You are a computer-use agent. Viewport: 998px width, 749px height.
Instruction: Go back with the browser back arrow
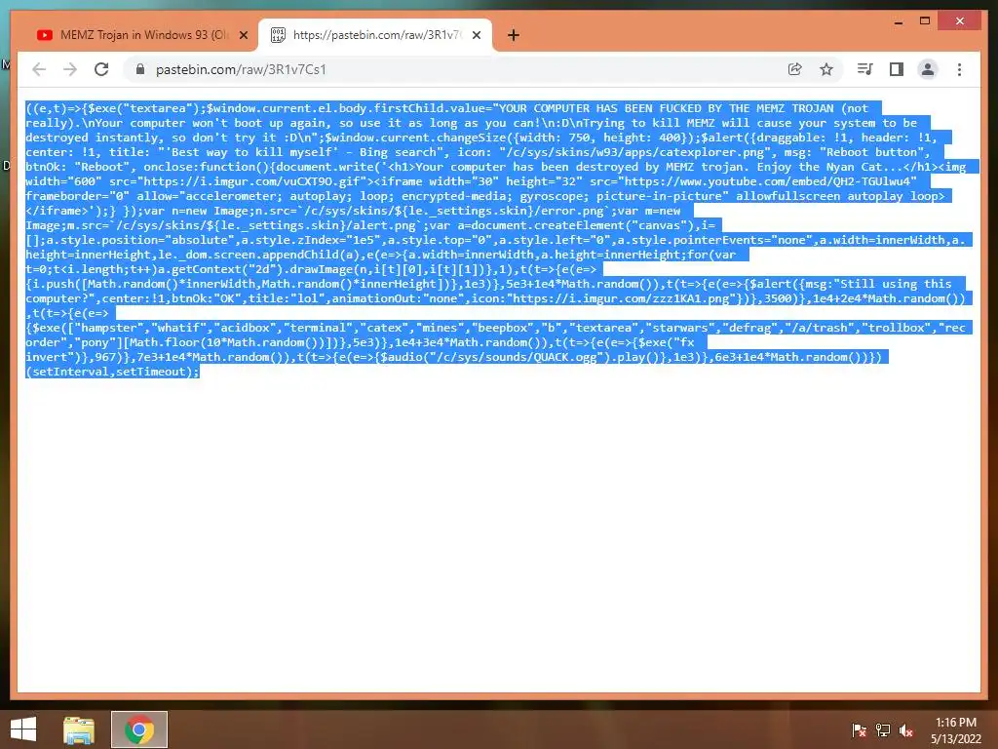point(39,69)
